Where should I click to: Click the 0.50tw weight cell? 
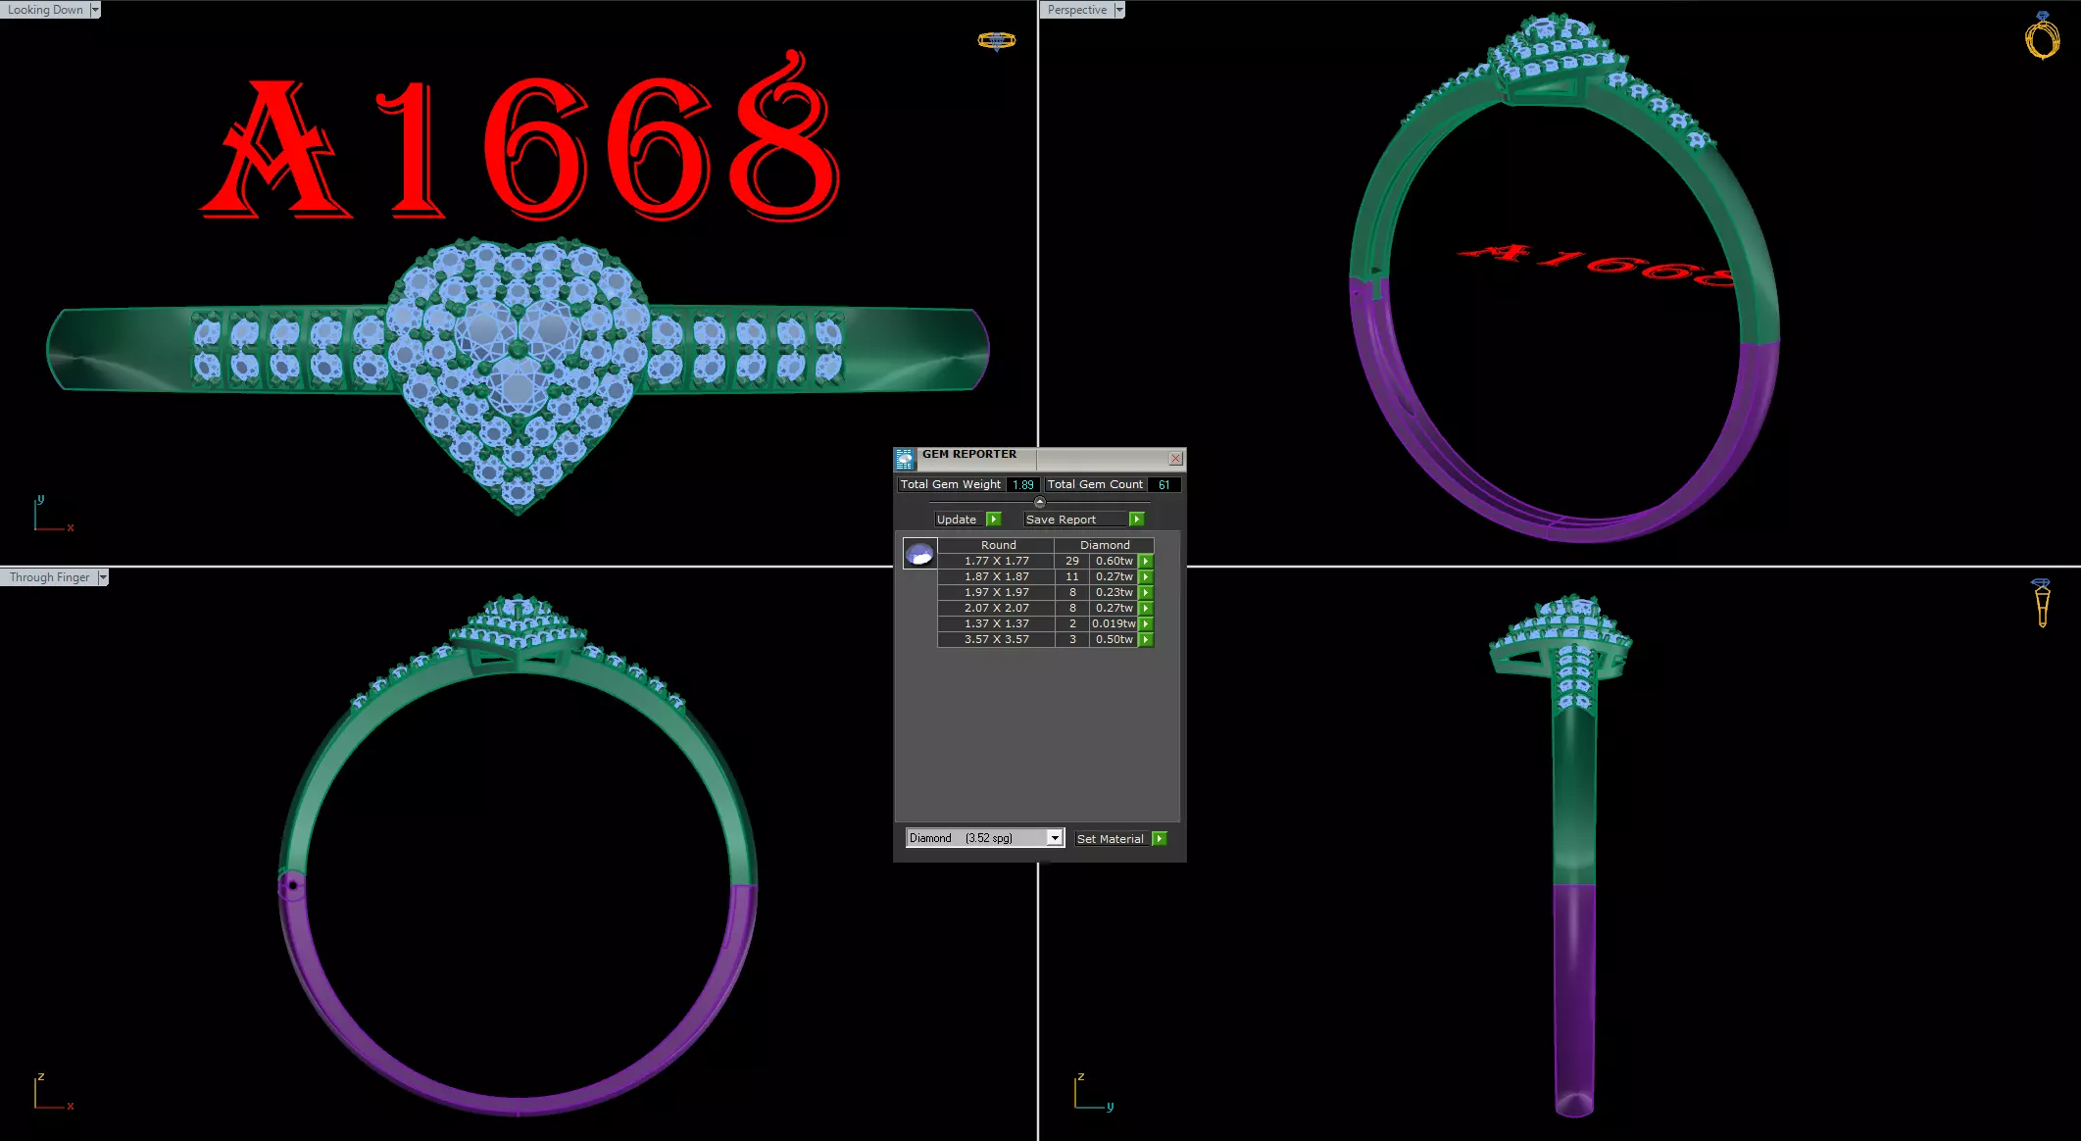pyautogui.click(x=1114, y=639)
